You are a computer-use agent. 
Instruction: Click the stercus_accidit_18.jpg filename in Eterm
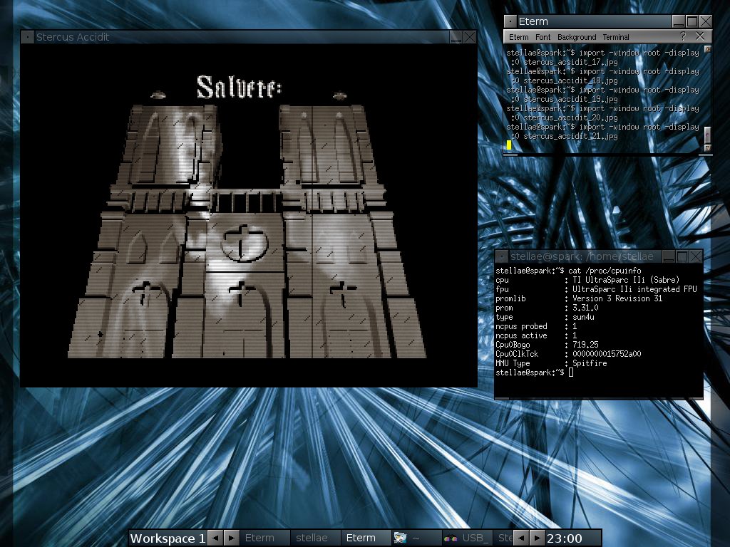570,80
